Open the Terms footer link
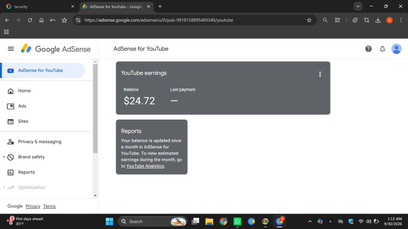Image resolution: width=408 pixels, height=229 pixels. [49, 206]
